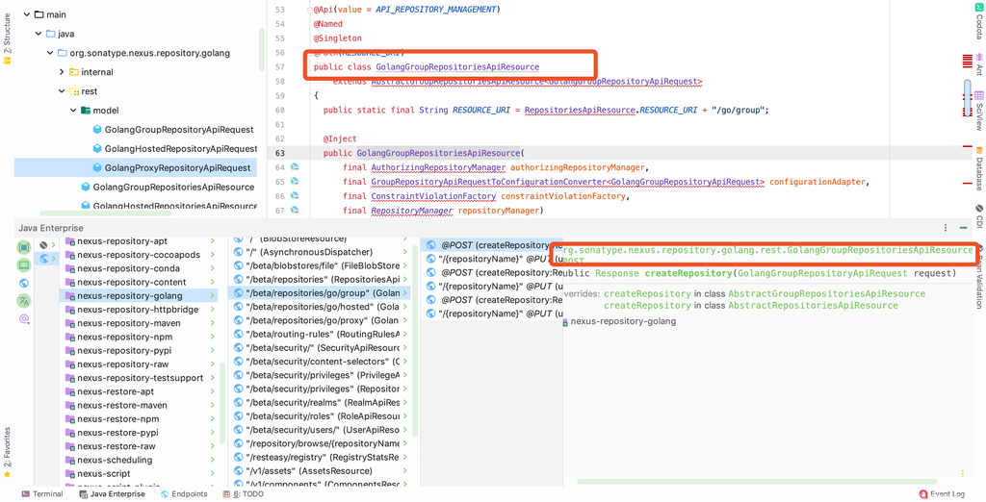Click the gutter icon on line 64

295,167
